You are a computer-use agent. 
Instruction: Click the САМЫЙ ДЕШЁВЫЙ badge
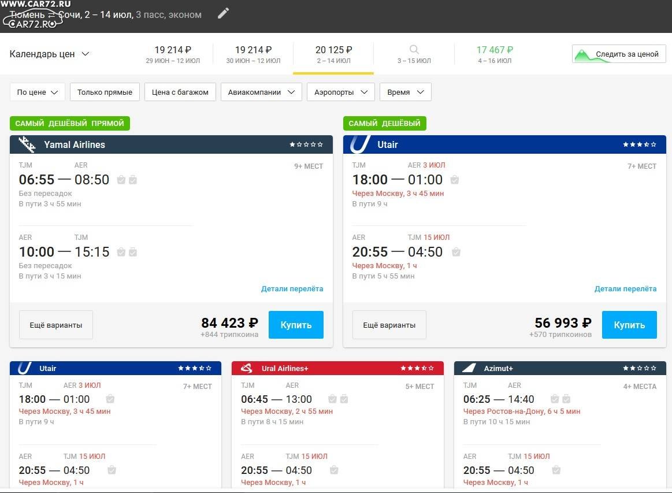(x=384, y=124)
